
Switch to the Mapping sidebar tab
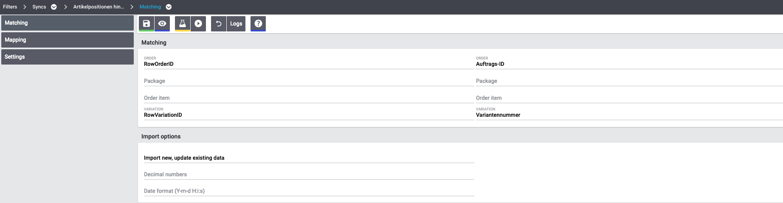point(68,40)
